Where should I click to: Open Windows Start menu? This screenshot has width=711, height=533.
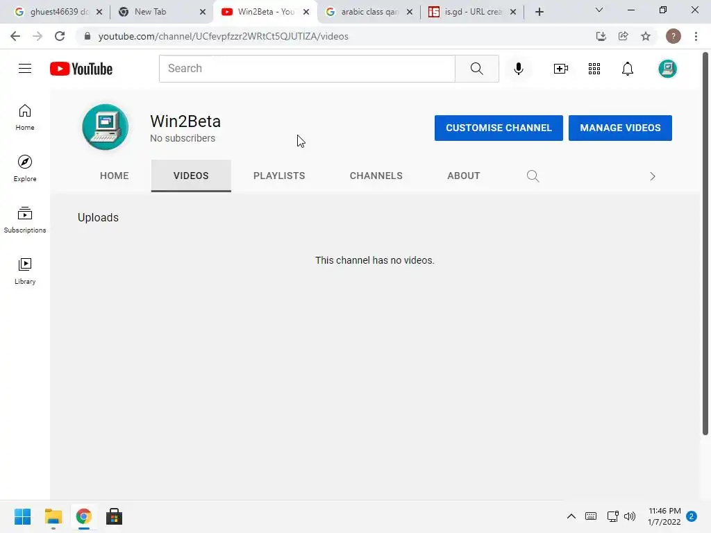tap(23, 516)
